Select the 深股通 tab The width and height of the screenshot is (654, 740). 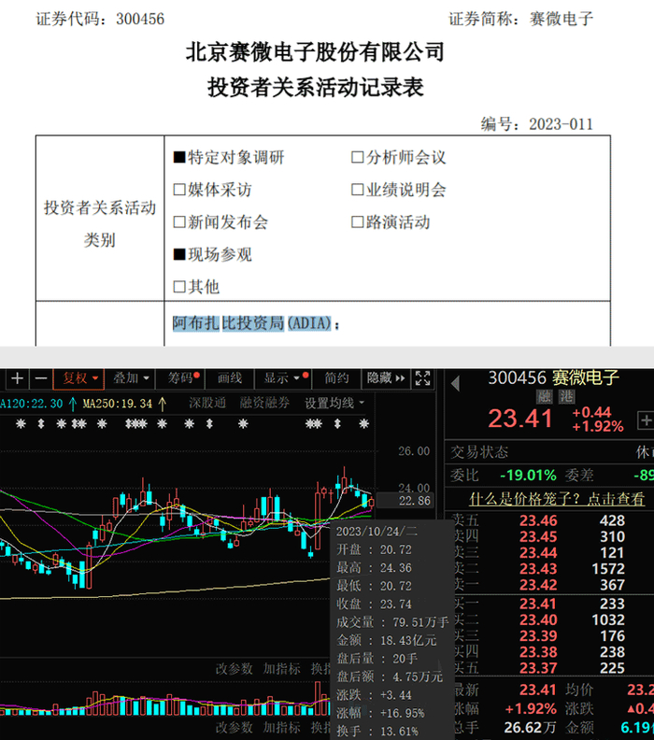coord(207,403)
